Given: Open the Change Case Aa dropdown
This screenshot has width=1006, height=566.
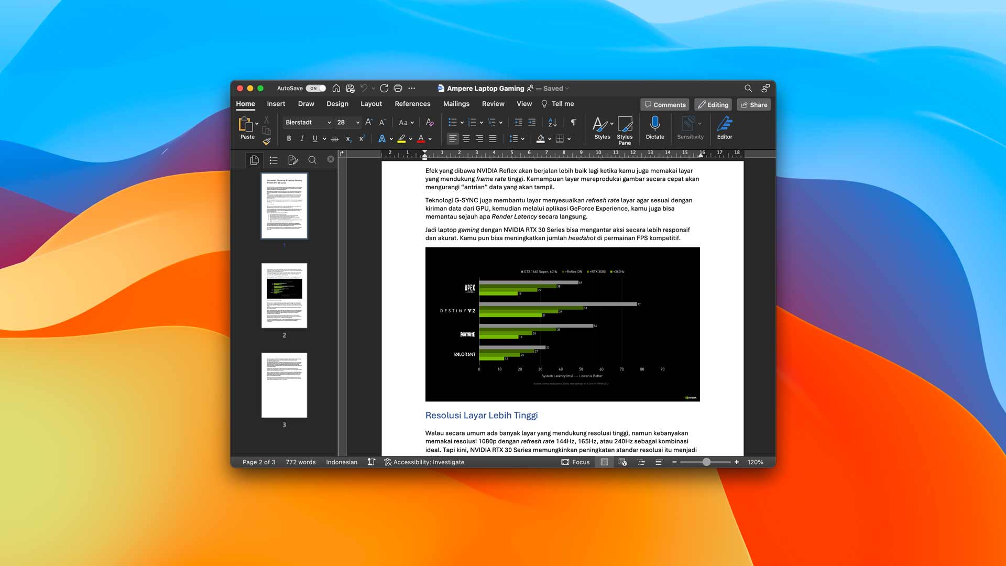Looking at the screenshot, I should tap(406, 122).
